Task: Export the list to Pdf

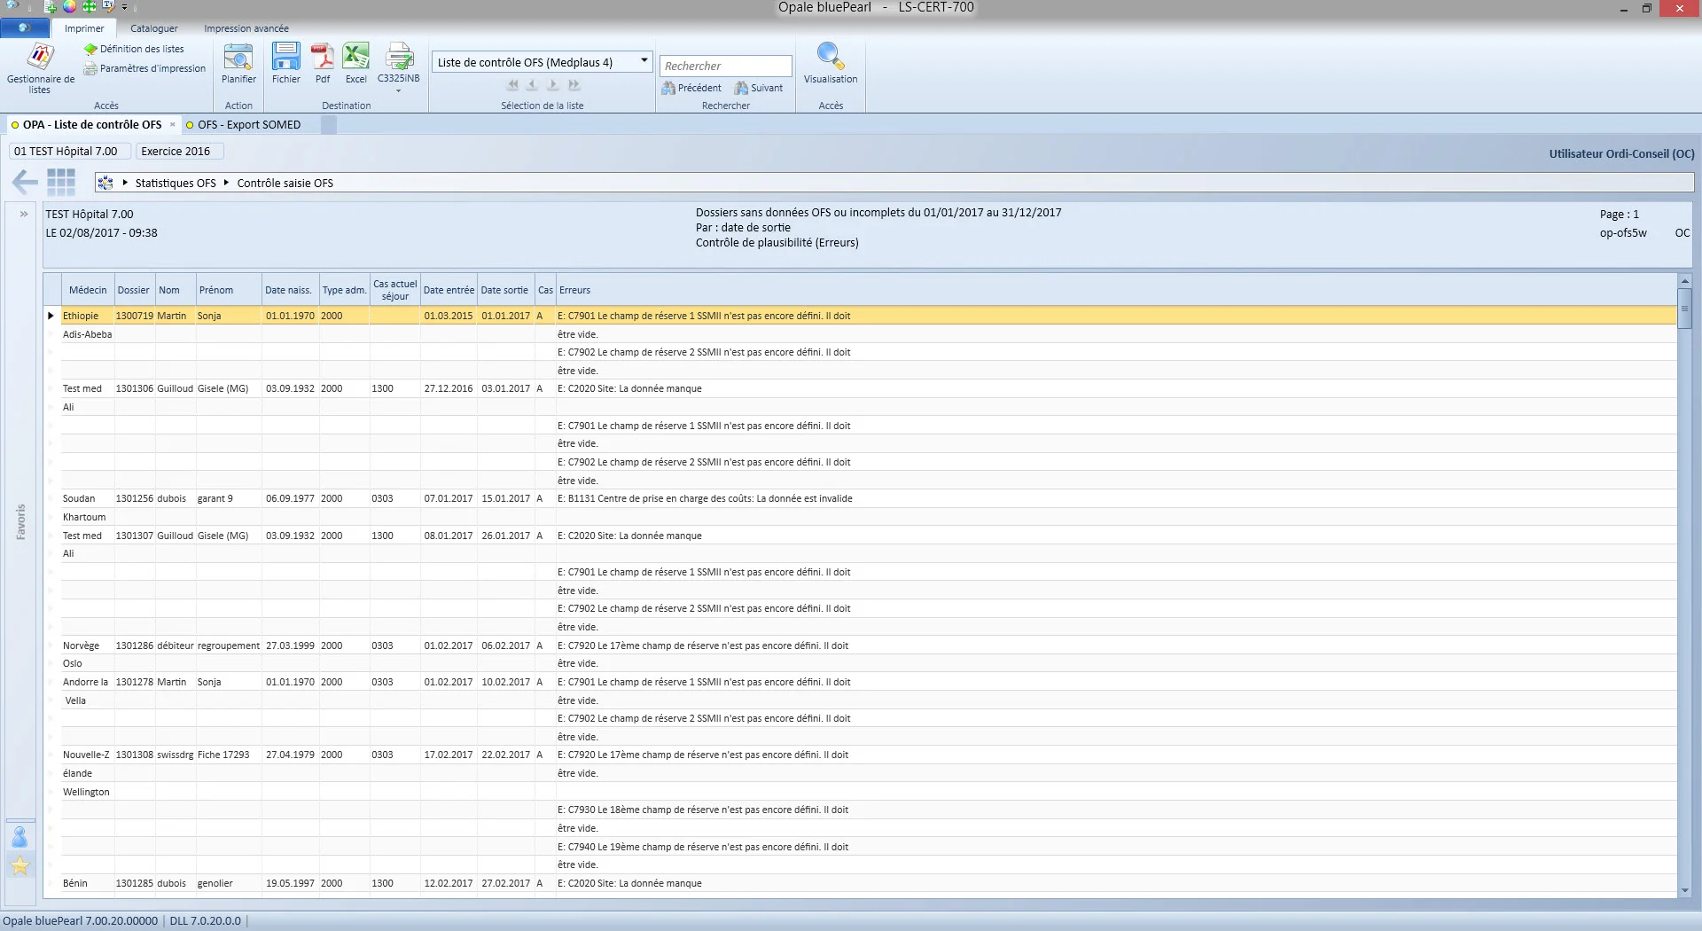Action: (323, 64)
